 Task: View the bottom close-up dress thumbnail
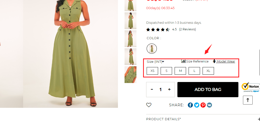point(130,75)
